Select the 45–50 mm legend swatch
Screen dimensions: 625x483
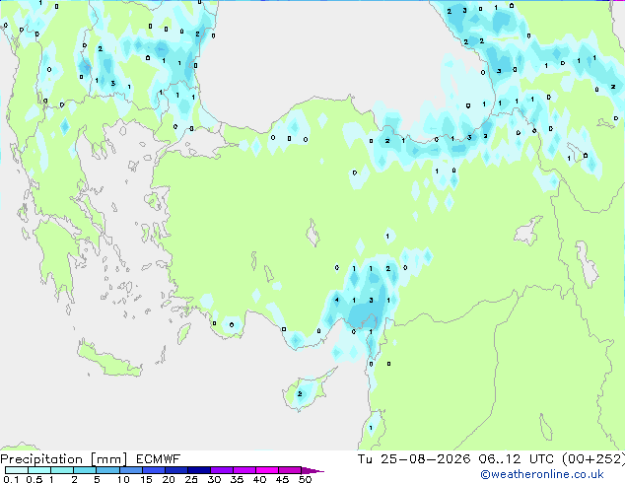[290, 470]
